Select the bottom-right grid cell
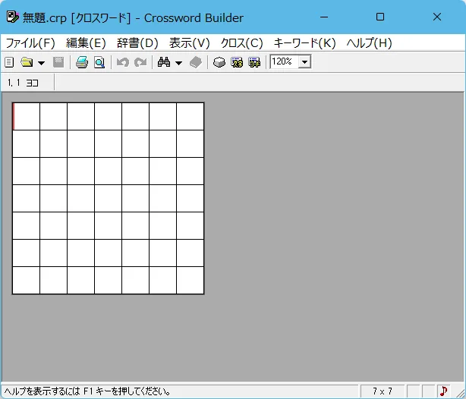The width and height of the screenshot is (466, 399). [190, 280]
